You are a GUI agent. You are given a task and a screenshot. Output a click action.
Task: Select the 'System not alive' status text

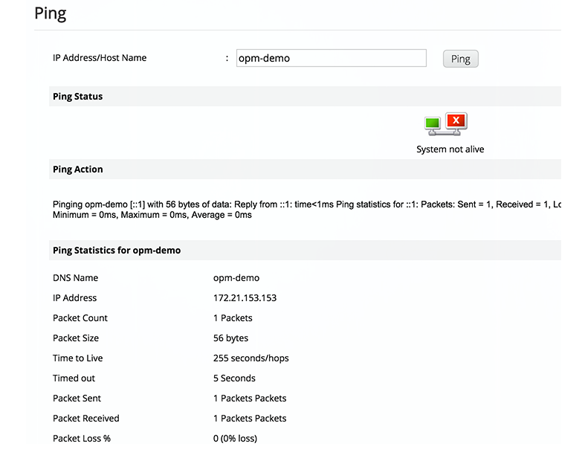450,149
